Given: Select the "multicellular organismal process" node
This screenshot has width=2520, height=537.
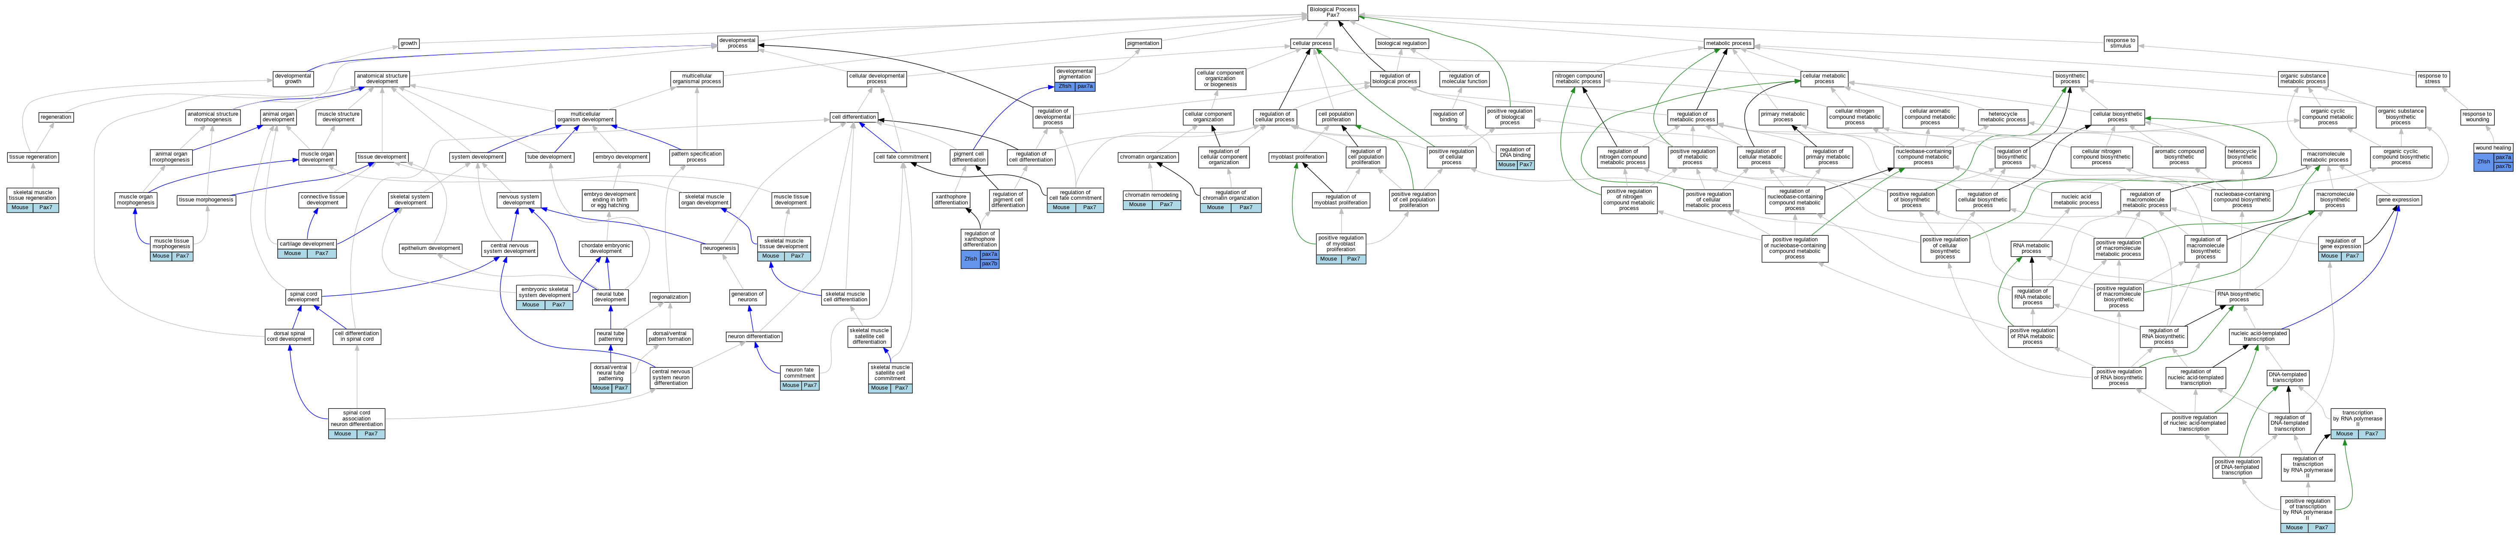Looking at the screenshot, I should 696,78.
